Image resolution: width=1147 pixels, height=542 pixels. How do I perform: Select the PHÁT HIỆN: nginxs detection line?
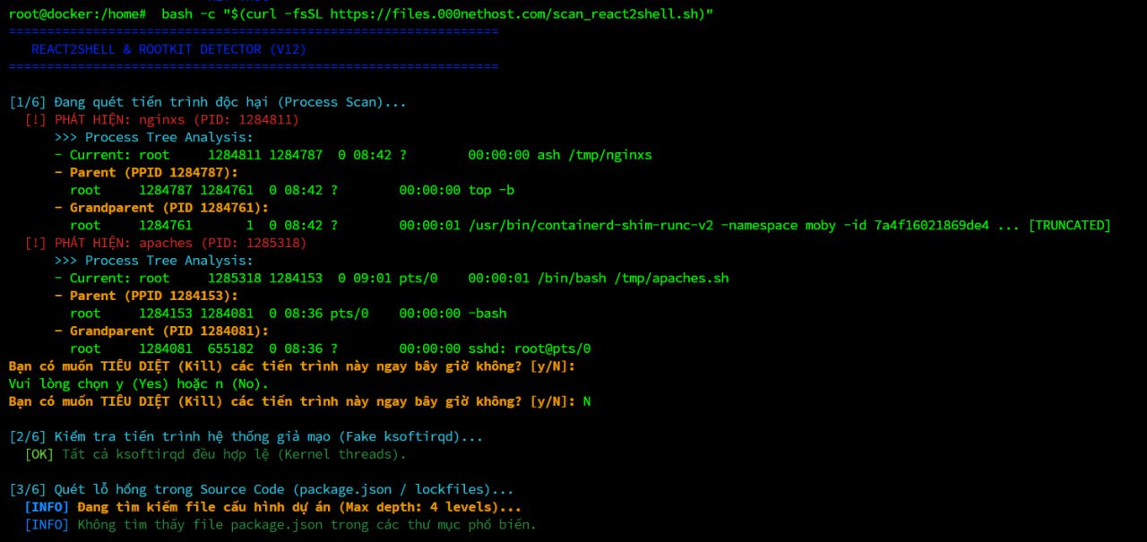(161, 119)
